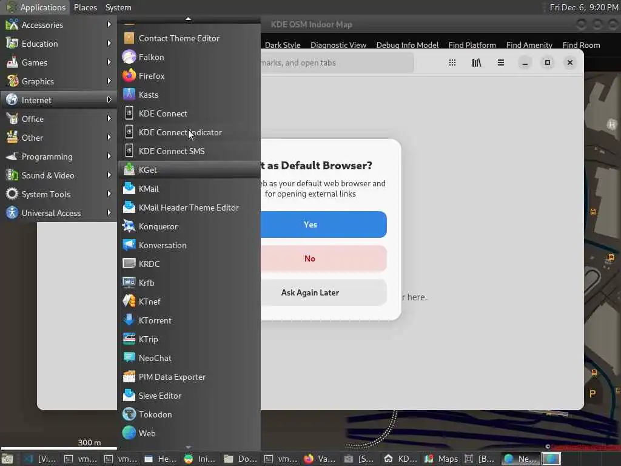This screenshot has height=466, width=621.
Task: Open Krfb desktop sharing
Action: click(x=189, y=283)
